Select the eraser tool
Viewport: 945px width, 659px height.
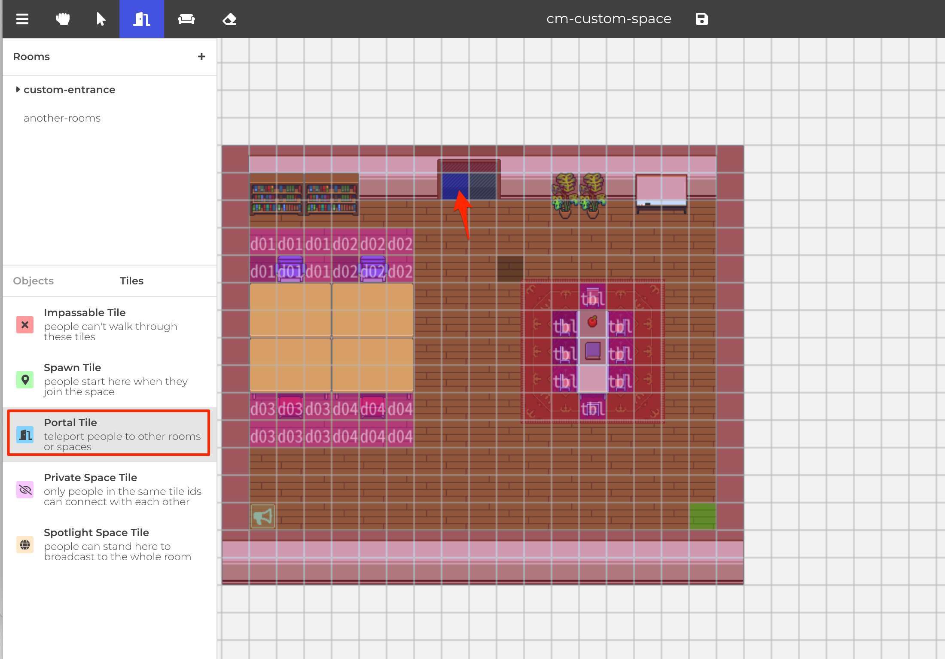click(x=229, y=19)
